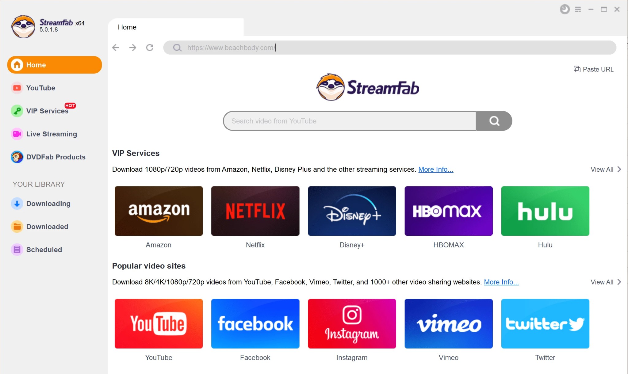Open the Downloaded library icon
The height and width of the screenshot is (374, 628).
coord(17,226)
